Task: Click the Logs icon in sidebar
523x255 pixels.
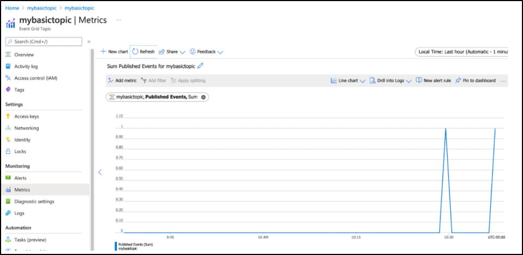Action: [x=8, y=213]
